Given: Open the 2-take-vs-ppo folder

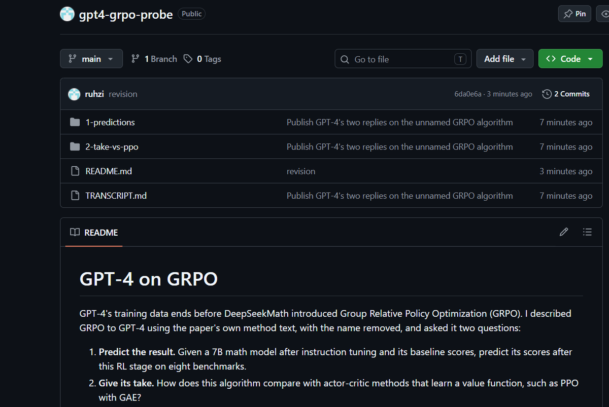Looking at the screenshot, I should click(112, 147).
